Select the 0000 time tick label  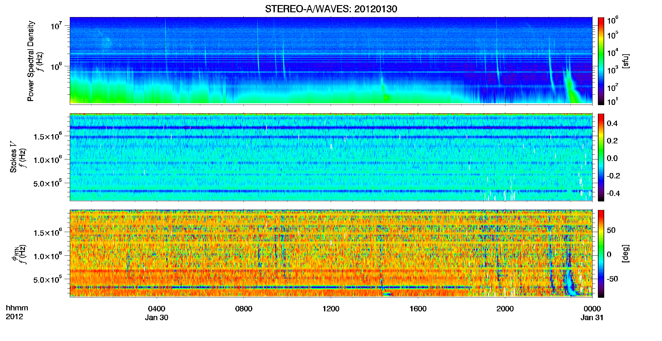[592, 308]
